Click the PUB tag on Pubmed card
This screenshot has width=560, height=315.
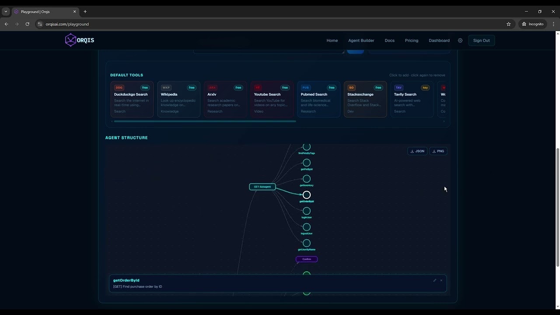tap(305, 87)
